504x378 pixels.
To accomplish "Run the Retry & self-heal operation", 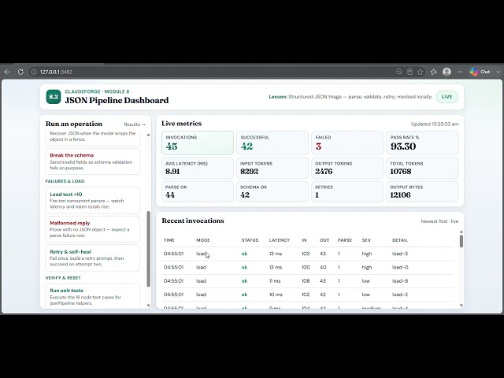I will point(93,258).
